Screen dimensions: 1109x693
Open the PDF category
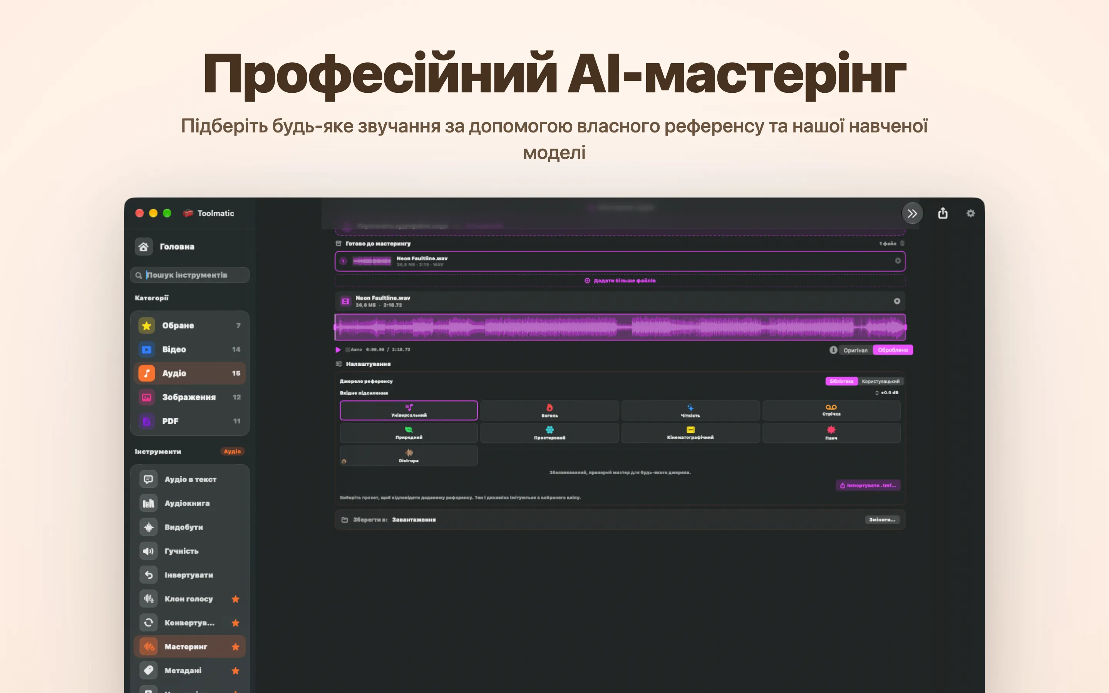[x=190, y=421]
